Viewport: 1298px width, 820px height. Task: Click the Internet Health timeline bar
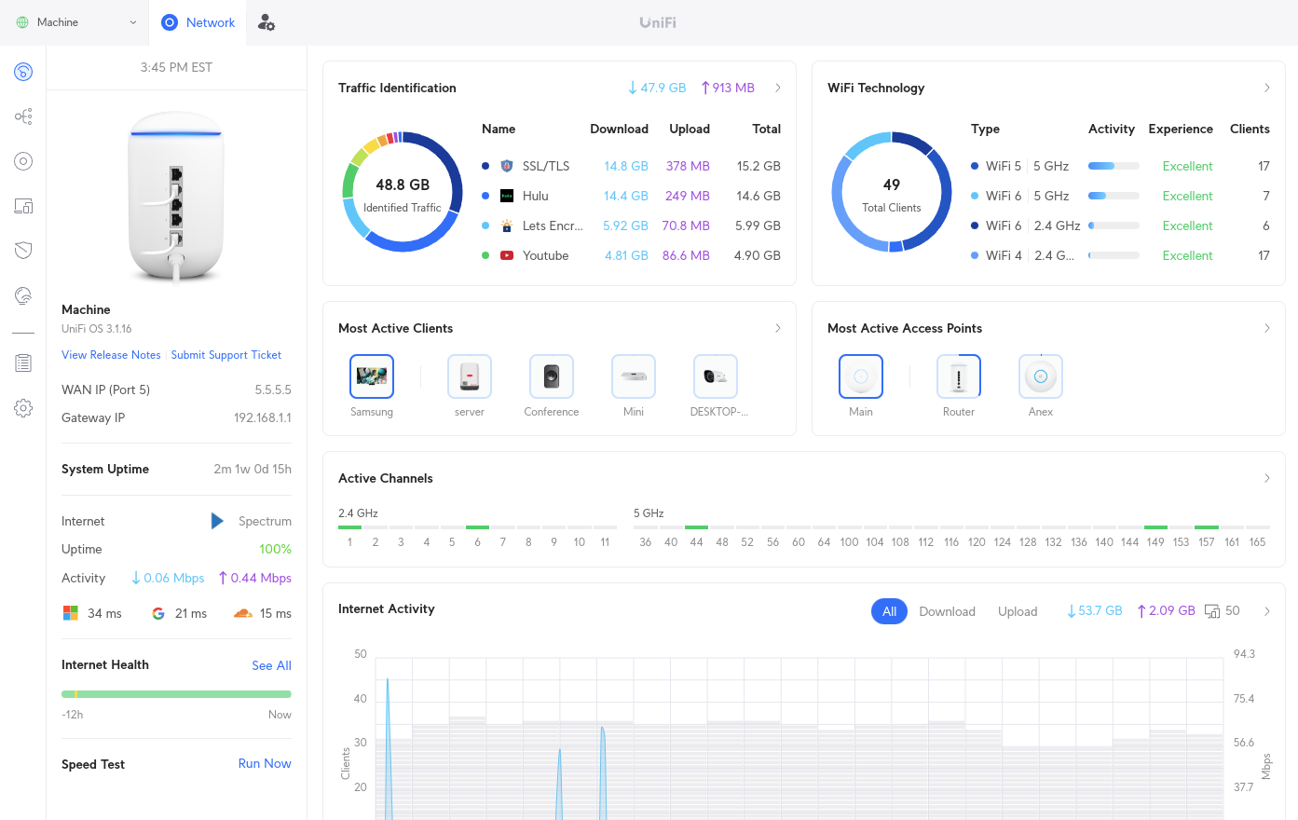click(176, 694)
